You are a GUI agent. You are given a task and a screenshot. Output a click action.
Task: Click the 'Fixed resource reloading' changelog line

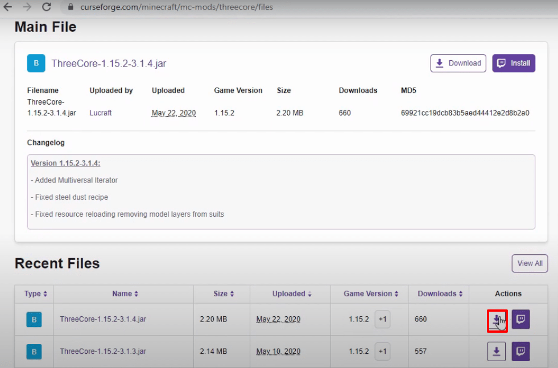pos(127,214)
